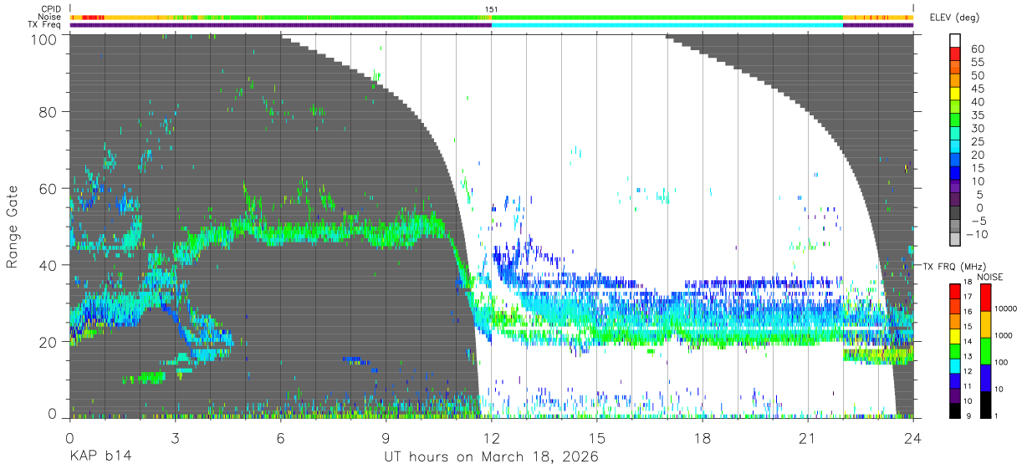Click the NOISE legend title
Viewport: 1027px width, 474px height.
990,276
